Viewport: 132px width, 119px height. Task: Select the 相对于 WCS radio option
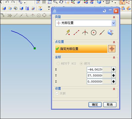click(x=66, y=64)
